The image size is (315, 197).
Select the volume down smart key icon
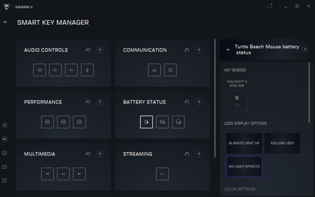pyautogui.click(x=55, y=70)
